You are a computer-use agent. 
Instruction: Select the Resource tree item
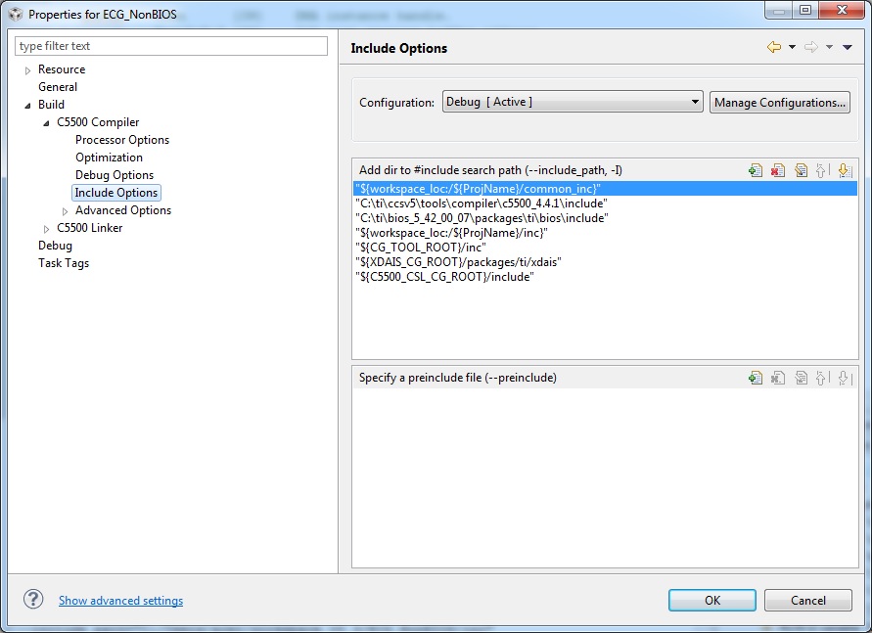pos(62,69)
